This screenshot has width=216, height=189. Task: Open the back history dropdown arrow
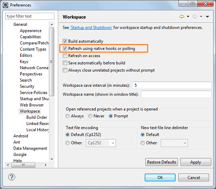188,17
